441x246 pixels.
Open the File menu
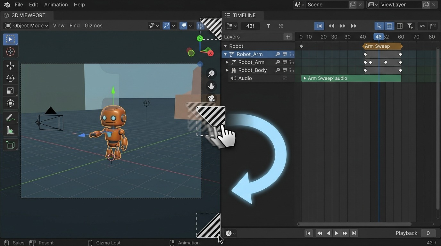click(19, 4)
